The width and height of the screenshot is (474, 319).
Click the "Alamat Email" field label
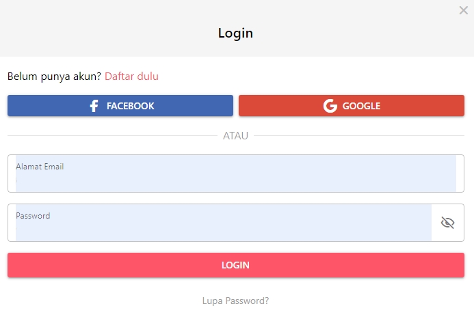click(40, 167)
